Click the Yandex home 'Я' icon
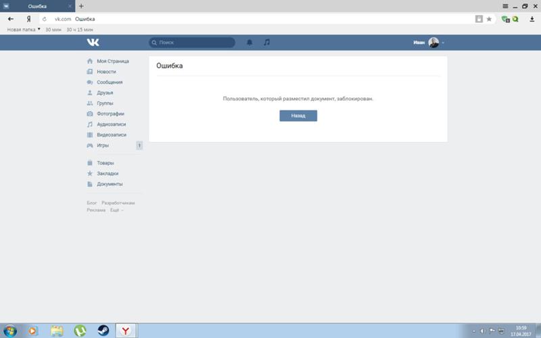The width and height of the screenshot is (541, 338). [28, 19]
